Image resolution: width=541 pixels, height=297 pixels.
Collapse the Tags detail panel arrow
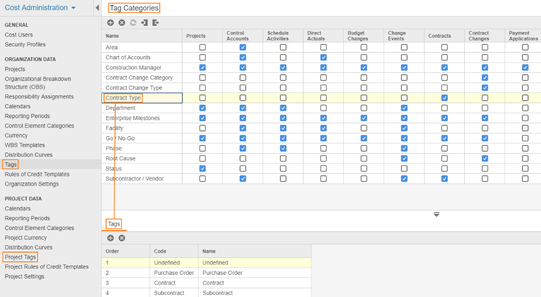click(x=436, y=214)
